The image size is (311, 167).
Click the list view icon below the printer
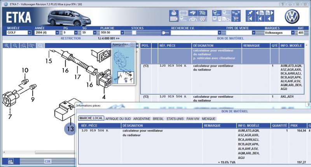point(174,19)
